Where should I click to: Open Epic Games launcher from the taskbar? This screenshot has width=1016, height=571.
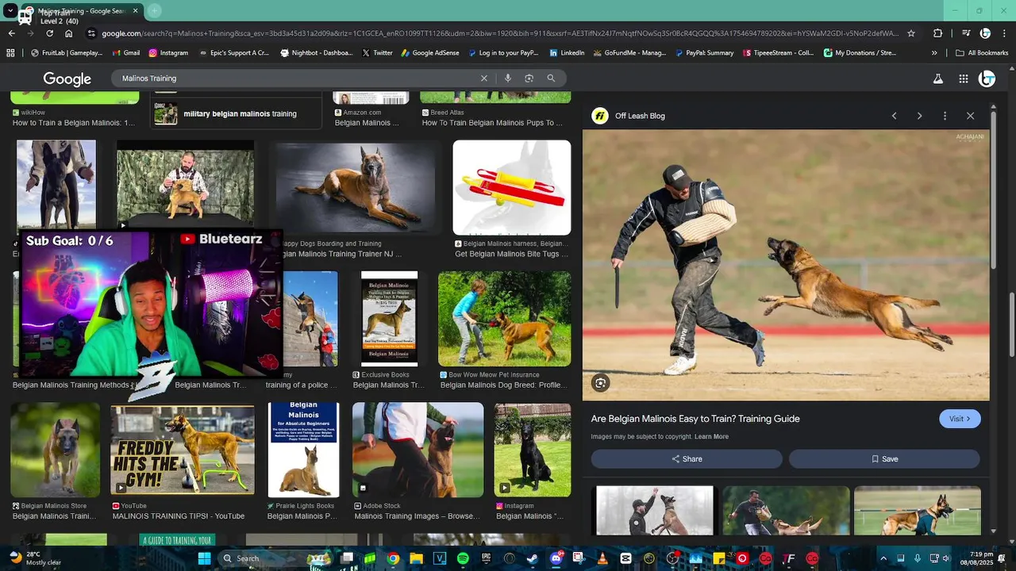tap(487, 558)
